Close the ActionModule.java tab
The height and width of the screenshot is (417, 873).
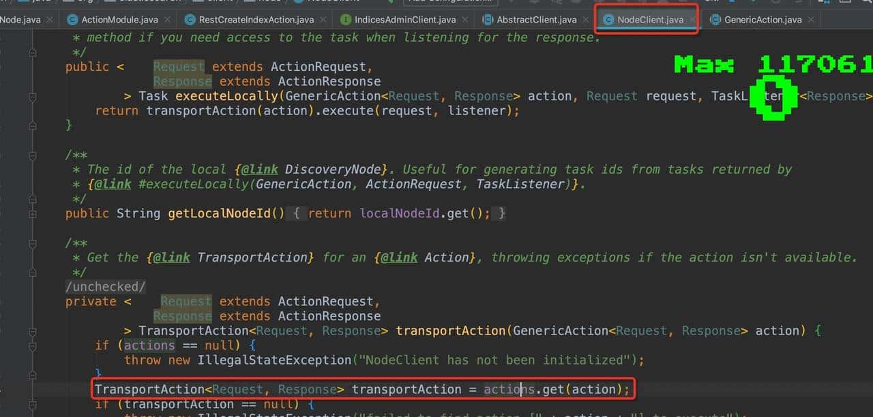pyautogui.click(x=166, y=20)
